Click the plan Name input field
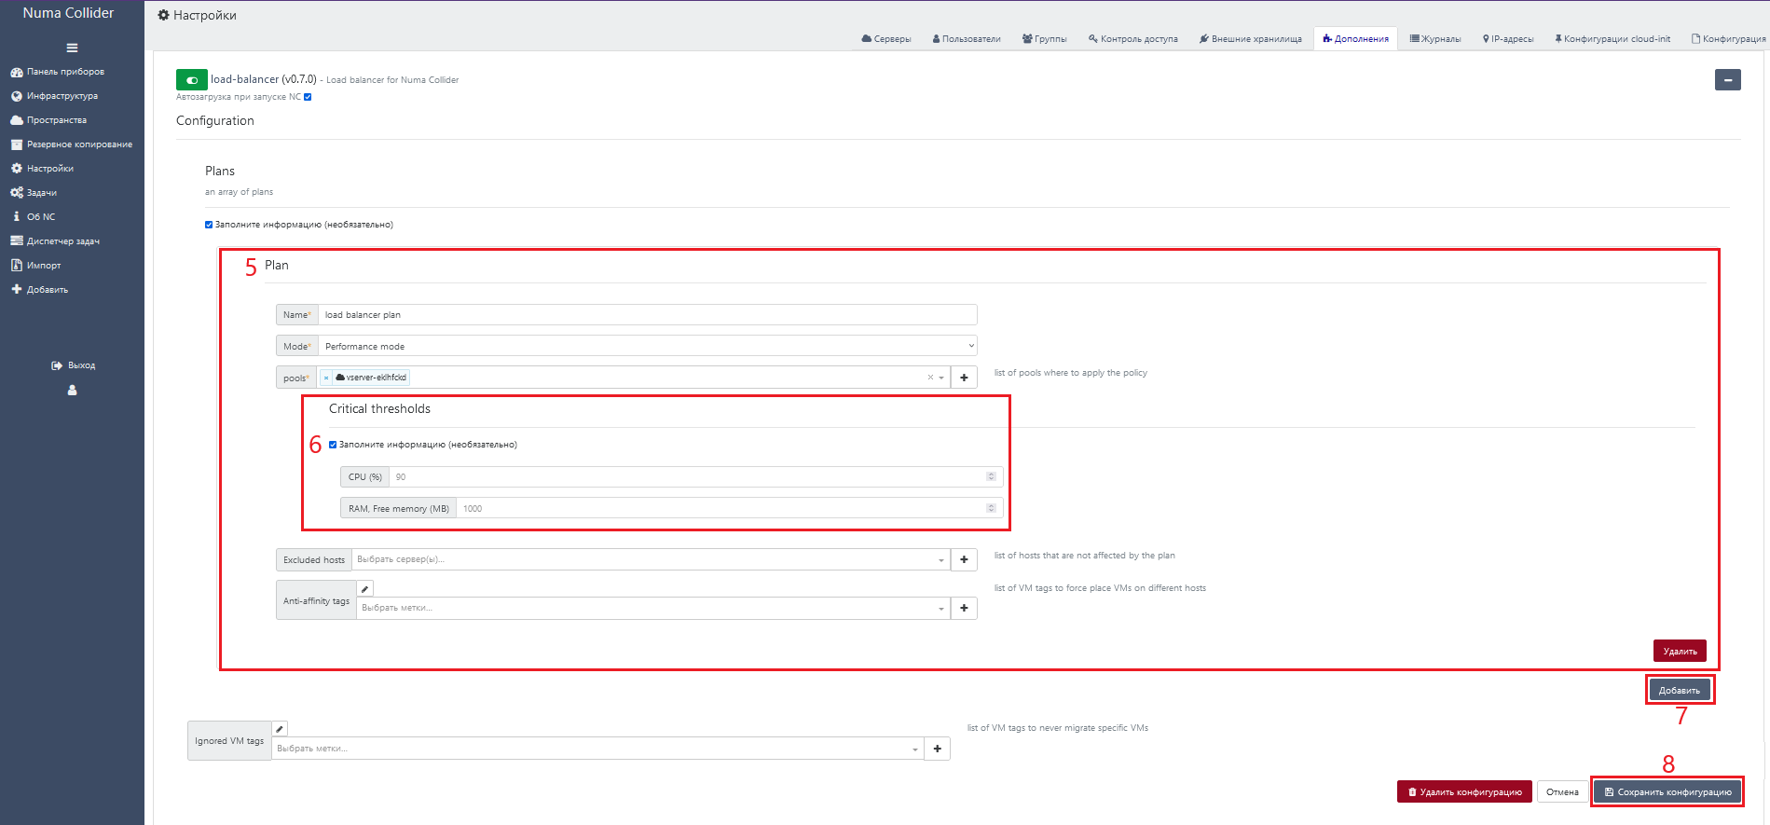The image size is (1770, 825). 647,314
